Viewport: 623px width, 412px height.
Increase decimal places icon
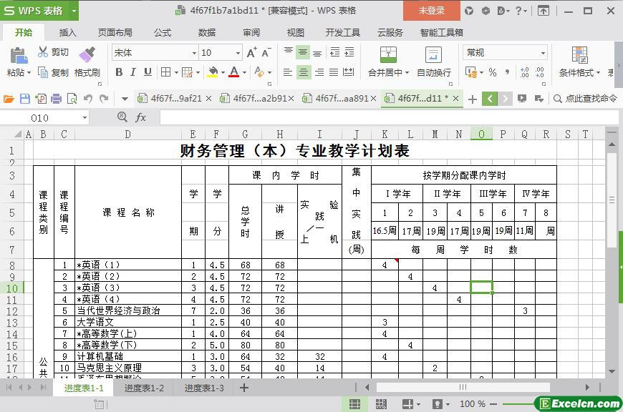tap(524, 72)
